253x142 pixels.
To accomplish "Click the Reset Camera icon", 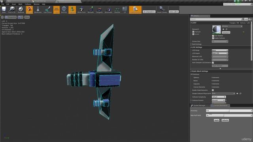I will (162, 9).
